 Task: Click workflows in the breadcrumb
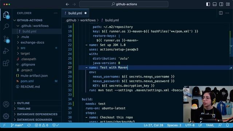[x=88, y=20]
